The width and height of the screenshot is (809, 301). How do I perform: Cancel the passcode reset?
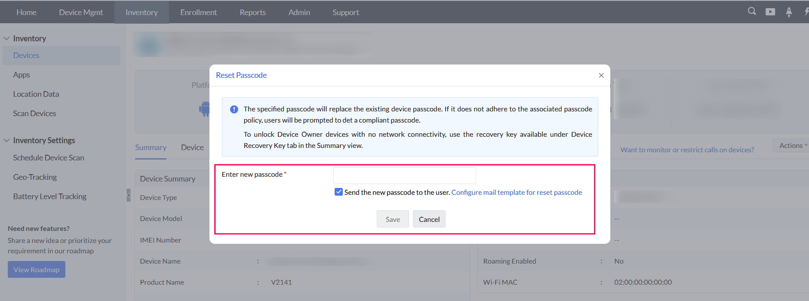[x=429, y=219]
